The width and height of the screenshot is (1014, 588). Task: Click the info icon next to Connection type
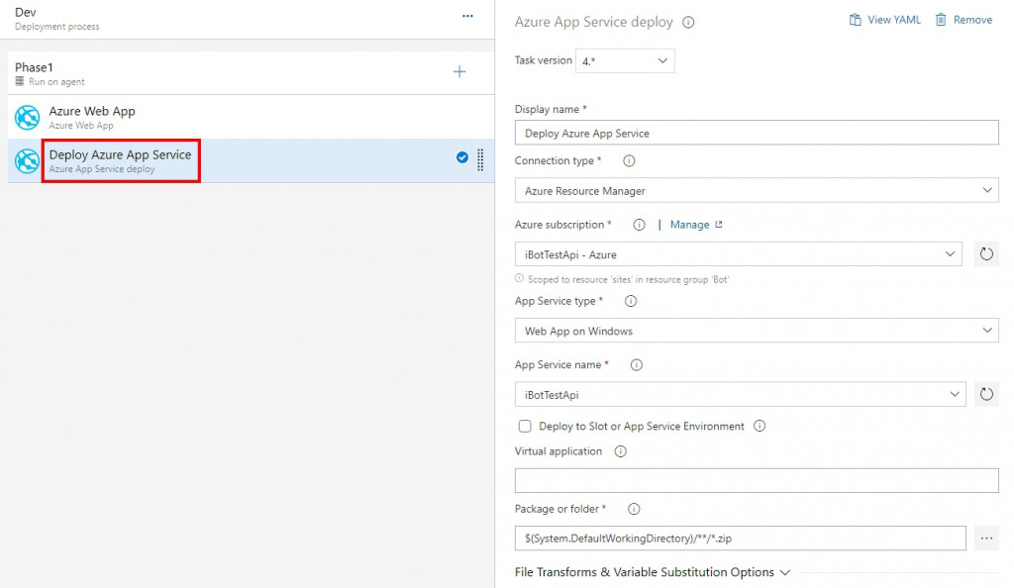tap(629, 160)
